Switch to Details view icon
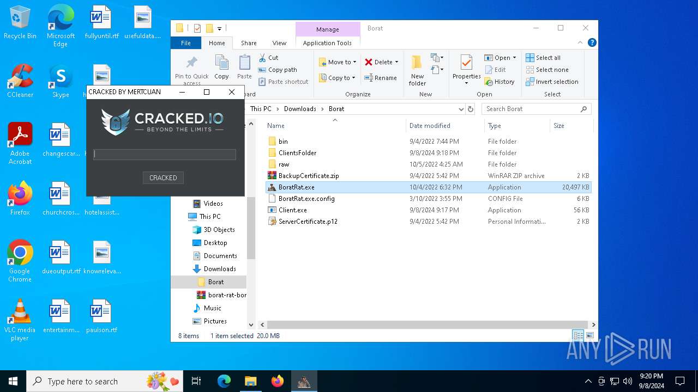This screenshot has height=392, width=698. [578, 335]
